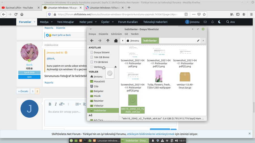Click etkileşim bildirimlerini etkinleştirmek link

coord(151,134)
